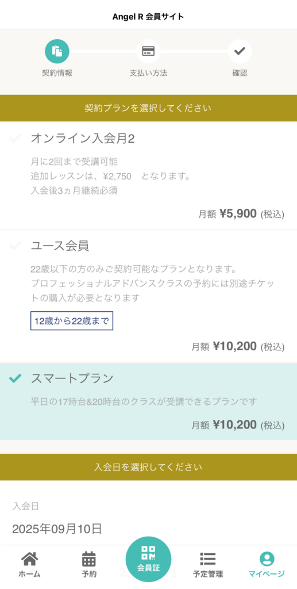Click the 12歳から22歳まで age tag
Screen dimensions: 297x589
pyautogui.click(x=72, y=321)
